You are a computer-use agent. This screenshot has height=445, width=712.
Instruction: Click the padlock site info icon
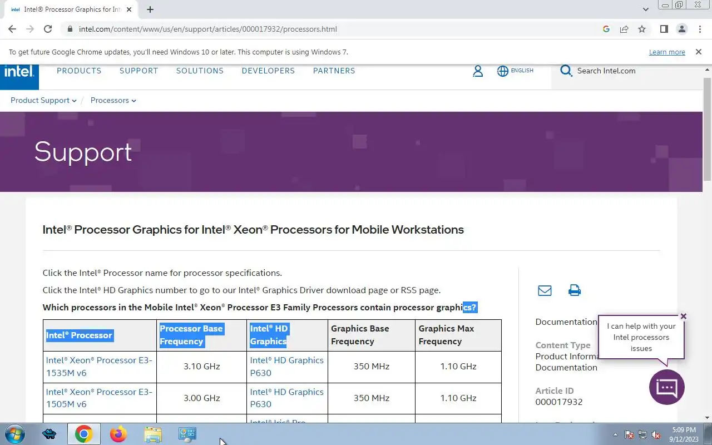[x=70, y=29]
